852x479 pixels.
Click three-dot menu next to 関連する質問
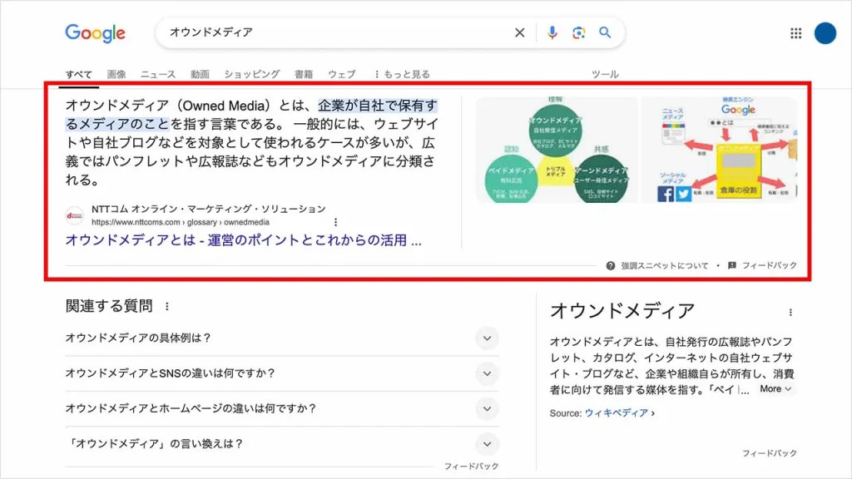tap(167, 307)
